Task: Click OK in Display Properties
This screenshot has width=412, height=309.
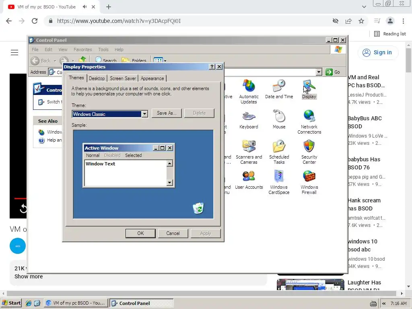Action: (x=140, y=233)
